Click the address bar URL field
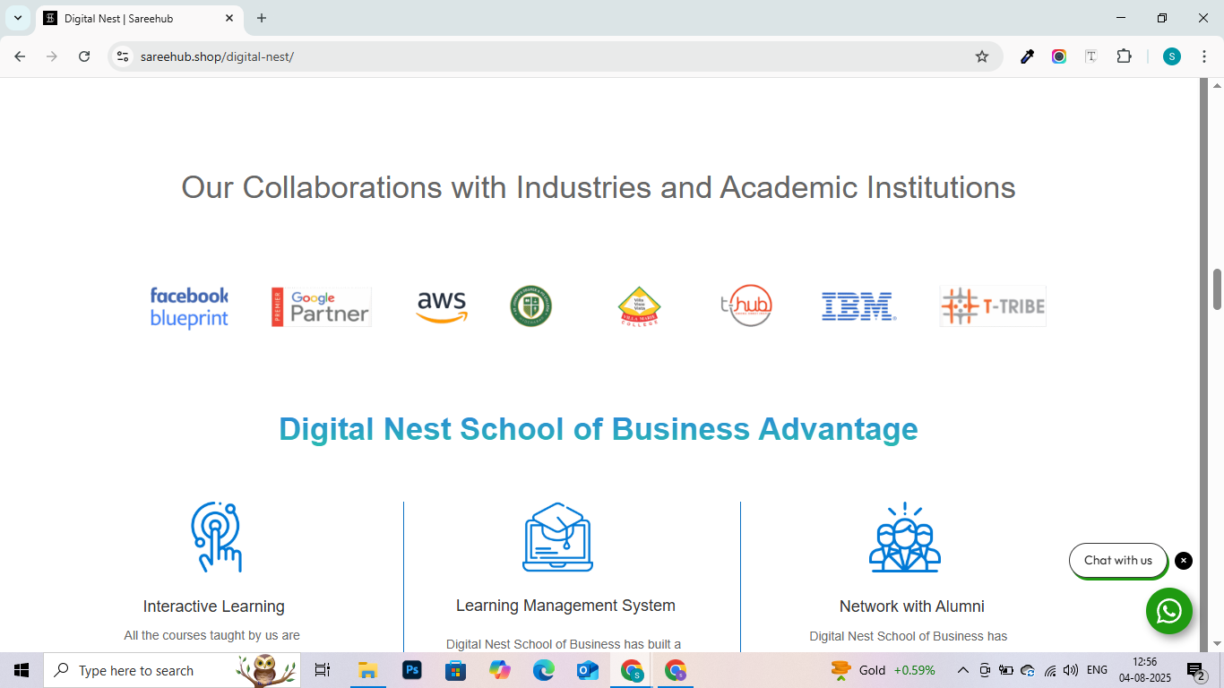Screen dimensions: 1224x688 pyautogui.click(x=538, y=56)
